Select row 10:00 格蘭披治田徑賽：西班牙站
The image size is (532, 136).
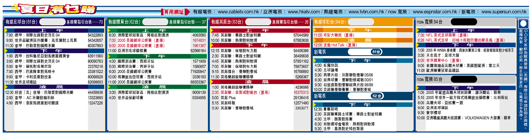(x=157, y=77)
